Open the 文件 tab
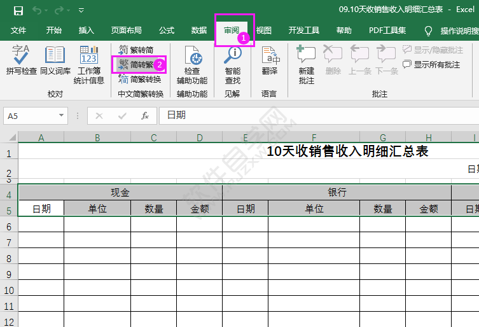479x327 pixels. [x=18, y=31]
